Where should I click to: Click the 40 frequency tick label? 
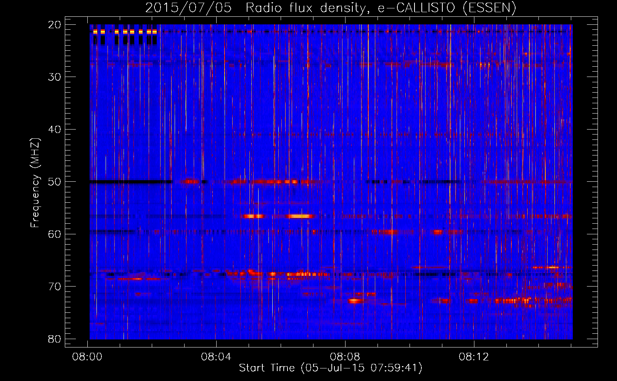click(55, 129)
